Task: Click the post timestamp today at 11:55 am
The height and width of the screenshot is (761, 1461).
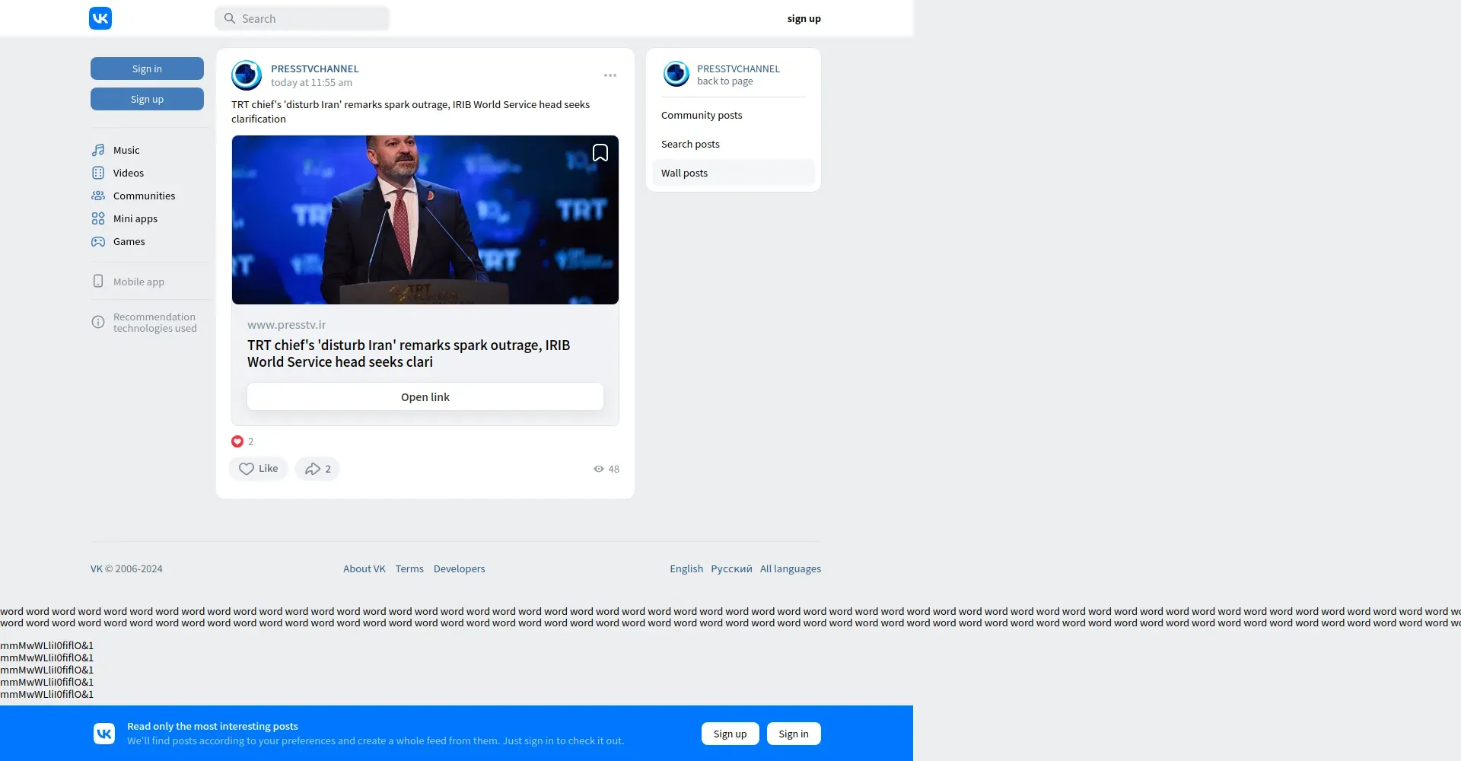Action: (311, 83)
